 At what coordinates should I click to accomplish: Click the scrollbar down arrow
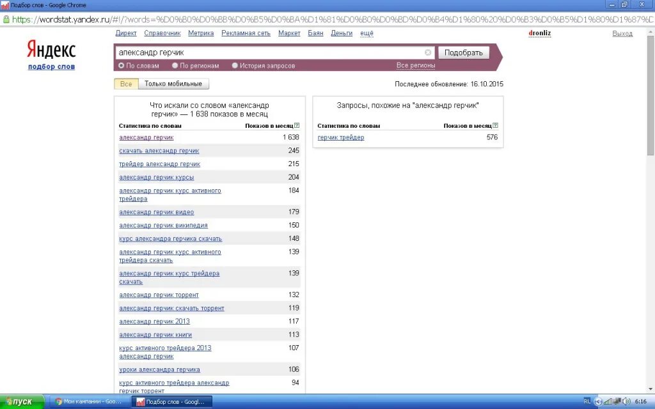651,390
